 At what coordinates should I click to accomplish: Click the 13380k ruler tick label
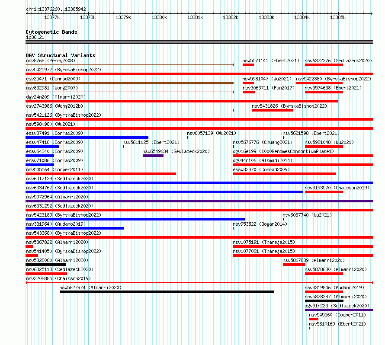point(159,17)
